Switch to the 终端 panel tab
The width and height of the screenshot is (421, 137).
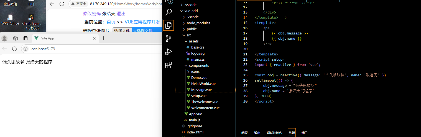[292, 133]
